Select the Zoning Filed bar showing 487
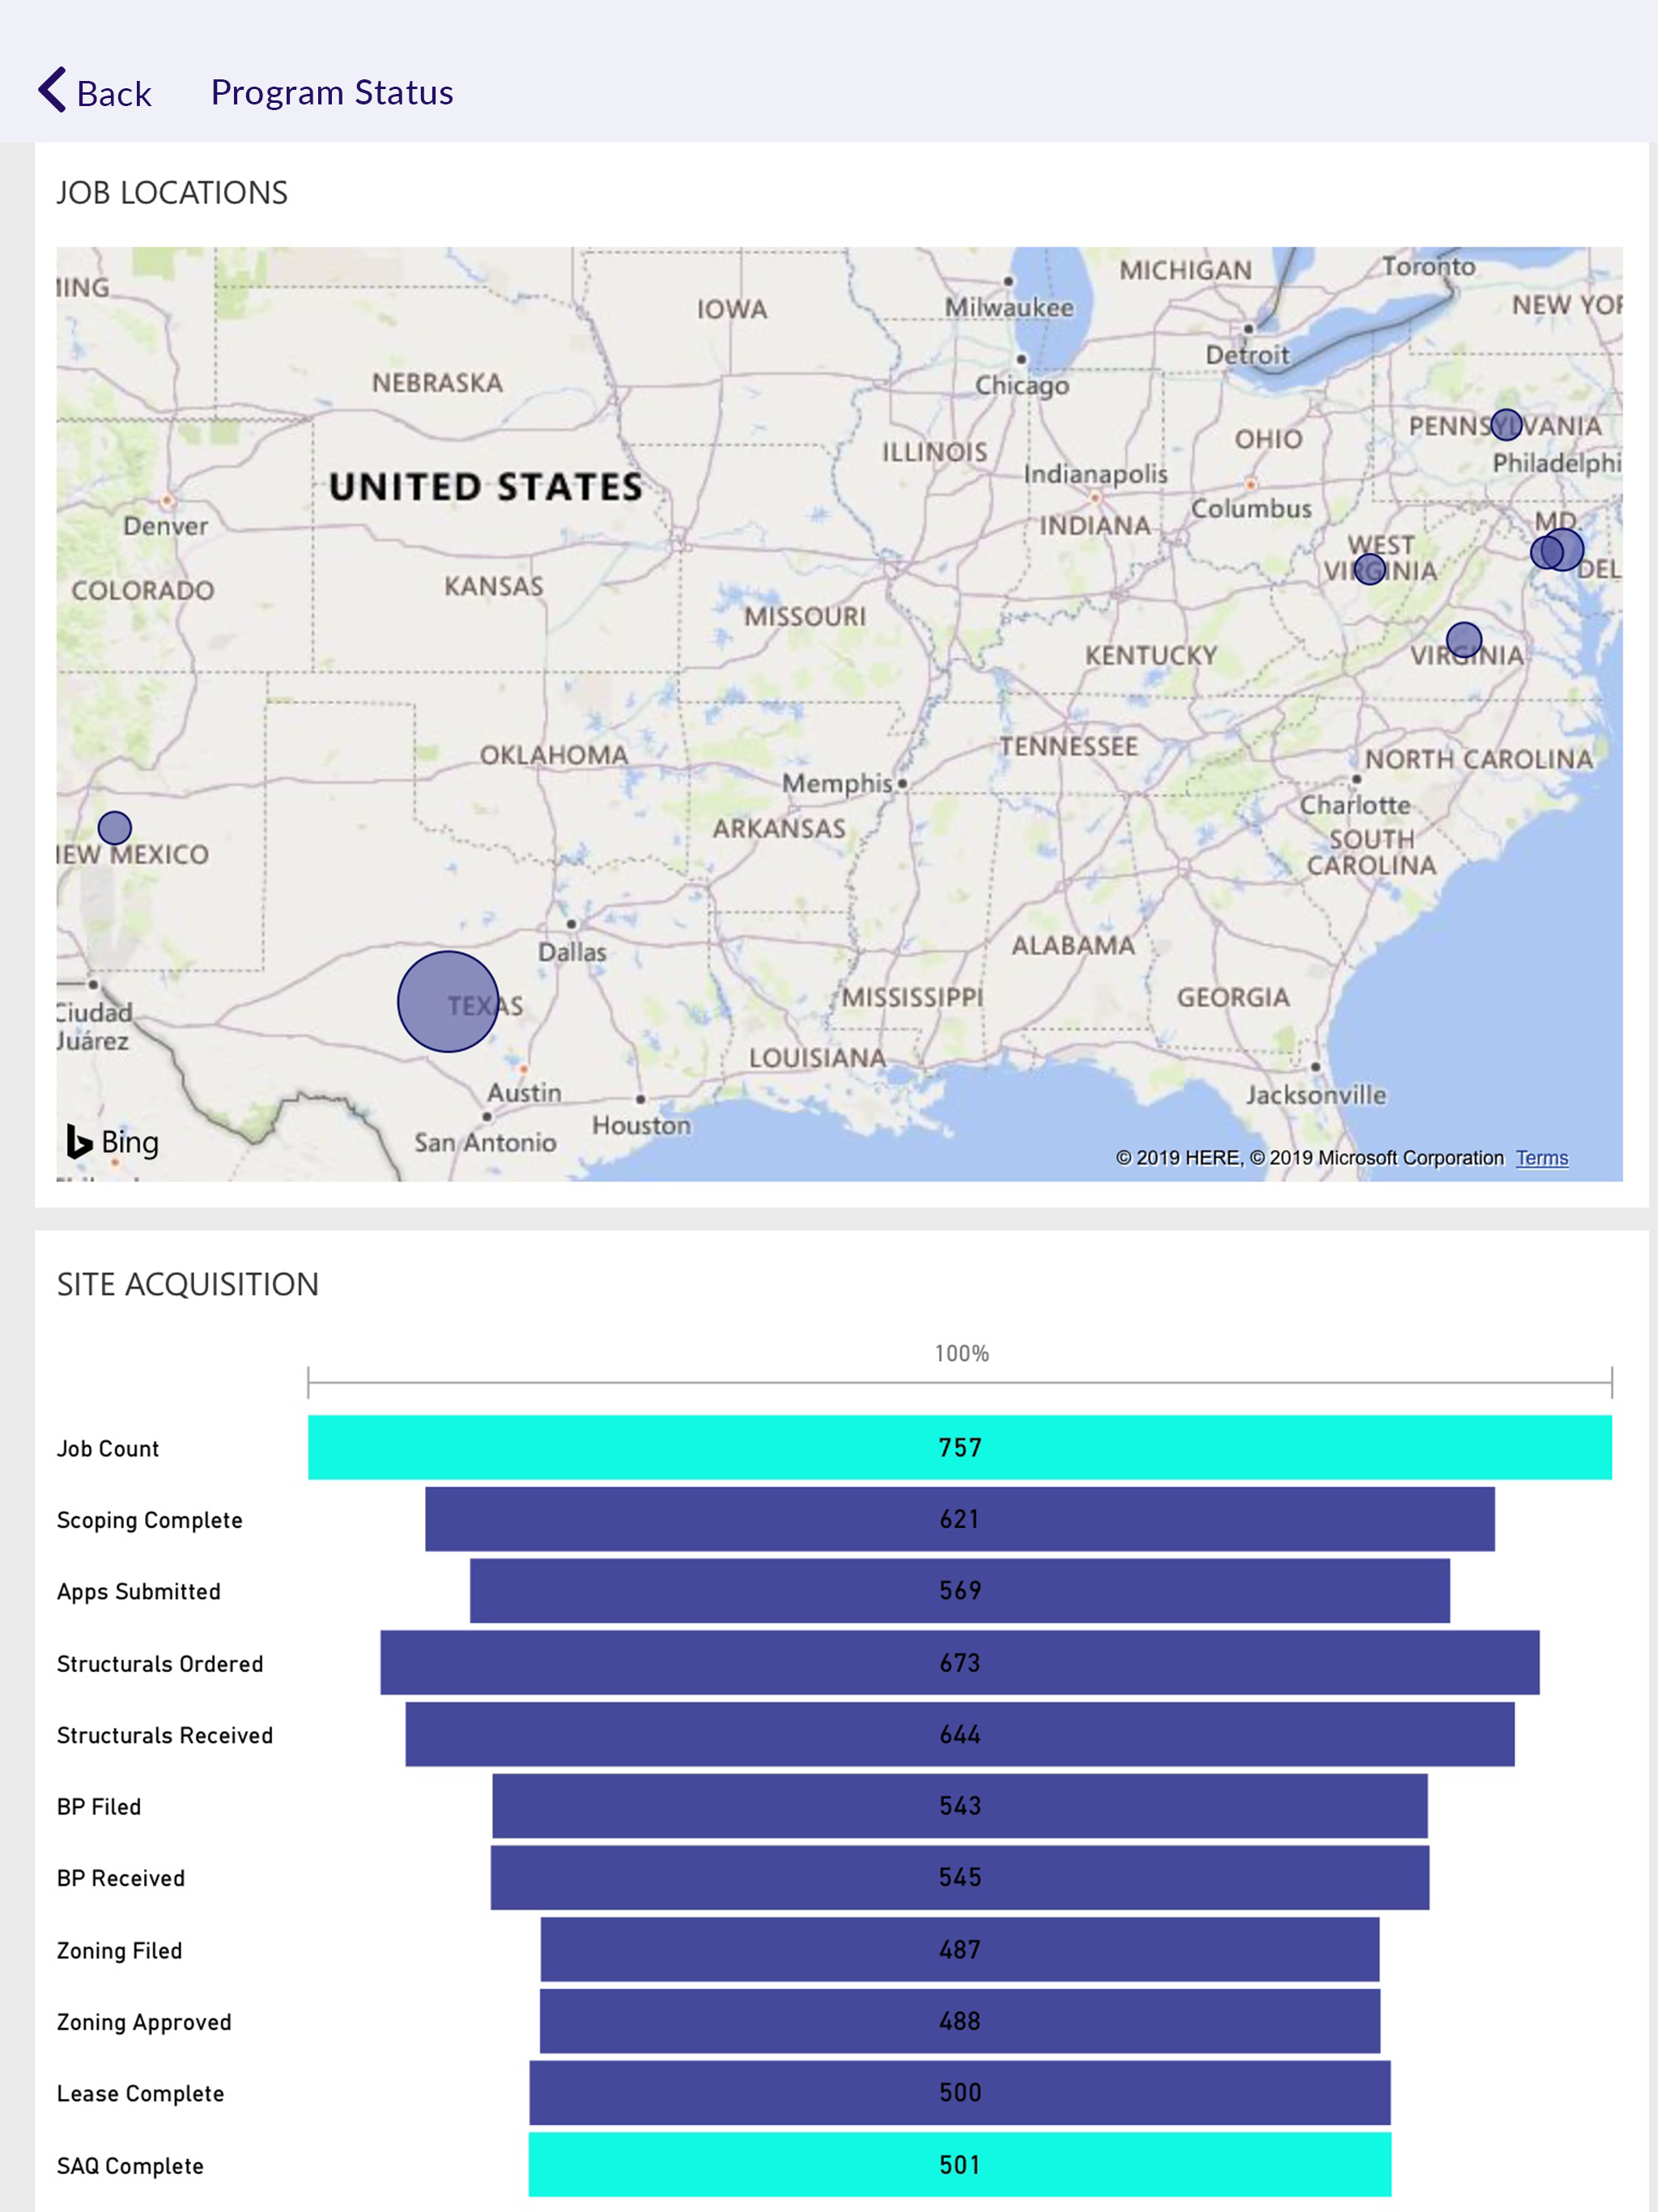 pyautogui.click(x=960, y=1949)
